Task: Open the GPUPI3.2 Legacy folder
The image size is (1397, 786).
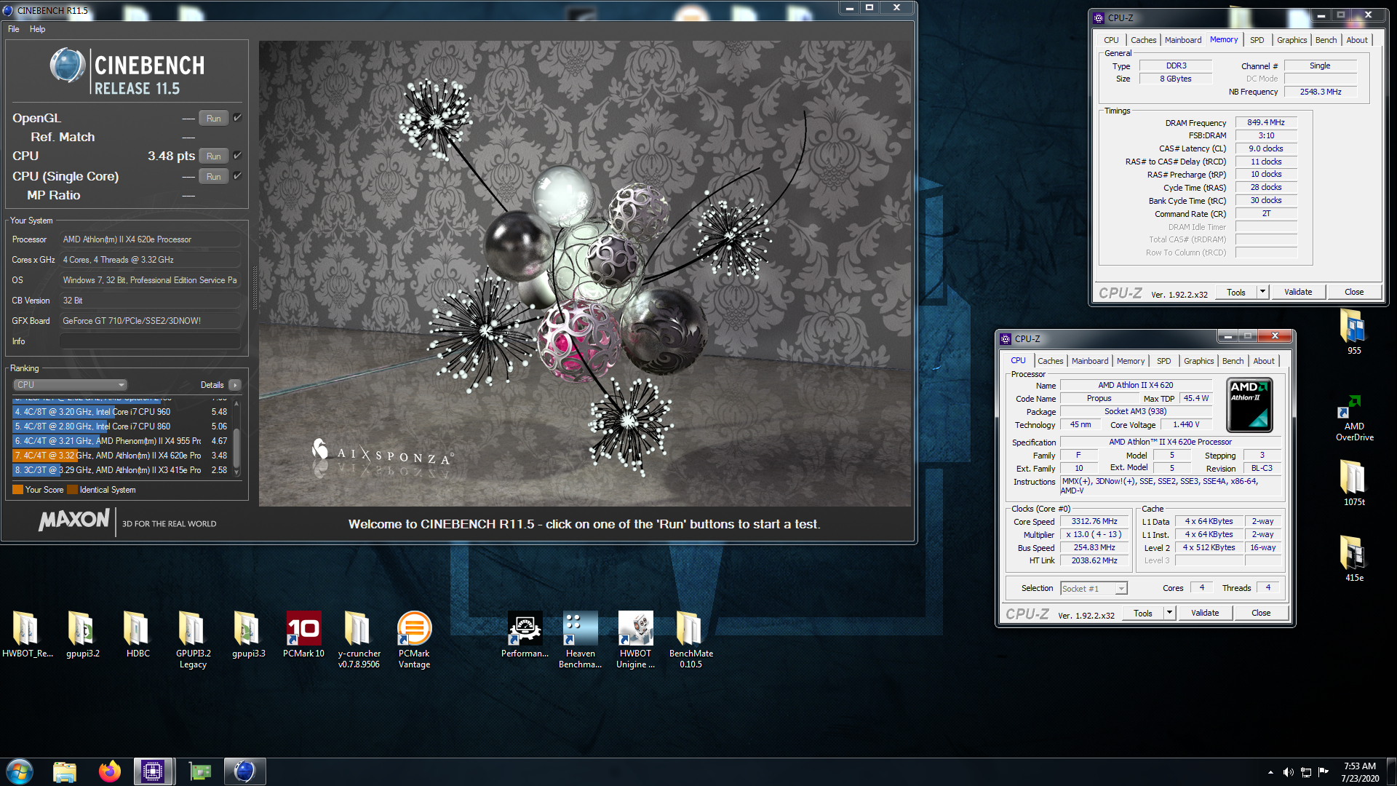Action: (193, 640)
